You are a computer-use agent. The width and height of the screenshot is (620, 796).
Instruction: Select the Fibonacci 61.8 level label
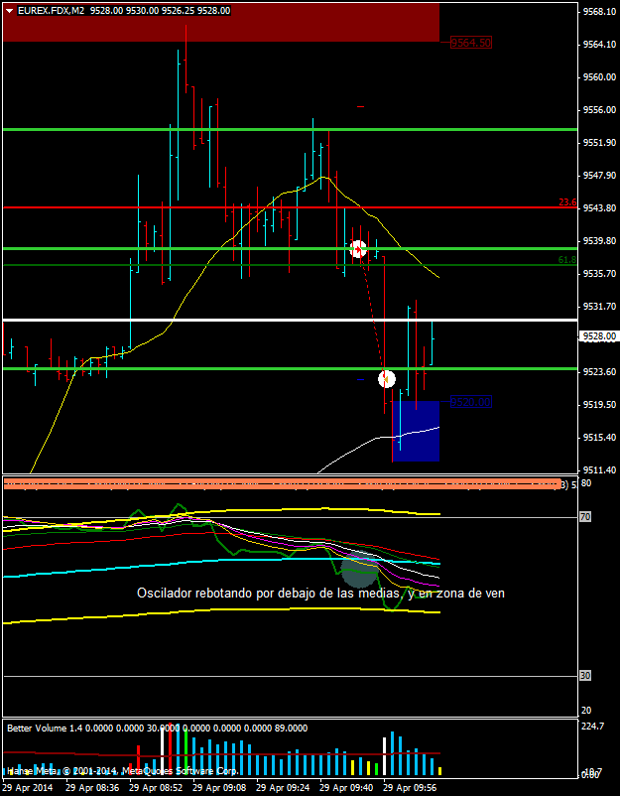coord(566,260)
